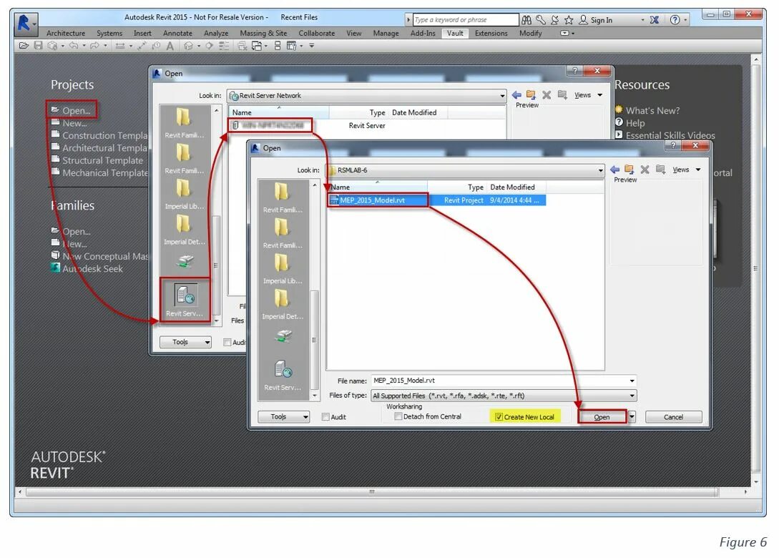Expand the Look in RSMLAB-6 dropdown
Screen dimensions: 779x558
point(600,170)
